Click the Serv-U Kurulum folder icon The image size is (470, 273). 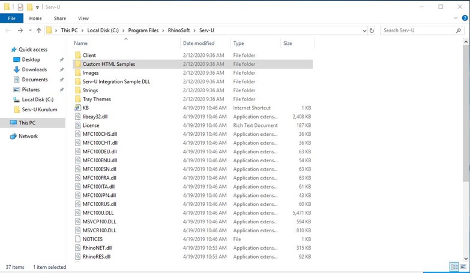(17, 110)
